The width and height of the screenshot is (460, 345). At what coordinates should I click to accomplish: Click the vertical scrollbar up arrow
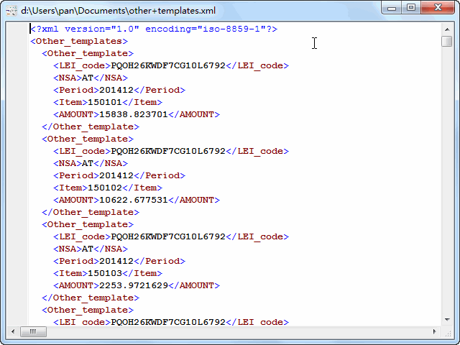(x=447, y=29)
